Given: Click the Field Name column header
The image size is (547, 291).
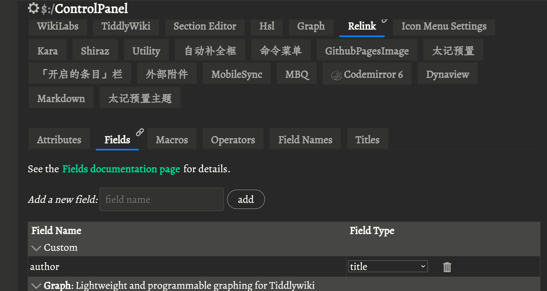Looking at the screenshot, I should click(56, 231).
